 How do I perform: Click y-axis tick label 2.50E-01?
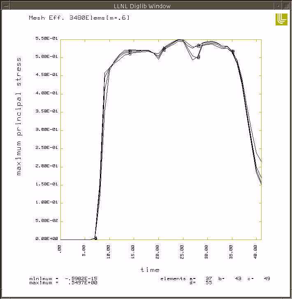click(x=46, y=148)
